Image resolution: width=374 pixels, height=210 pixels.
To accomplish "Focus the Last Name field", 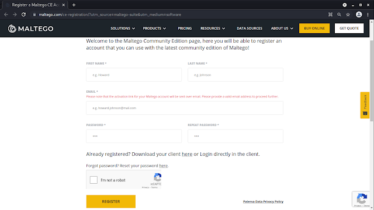I will [x=236, y=75].
